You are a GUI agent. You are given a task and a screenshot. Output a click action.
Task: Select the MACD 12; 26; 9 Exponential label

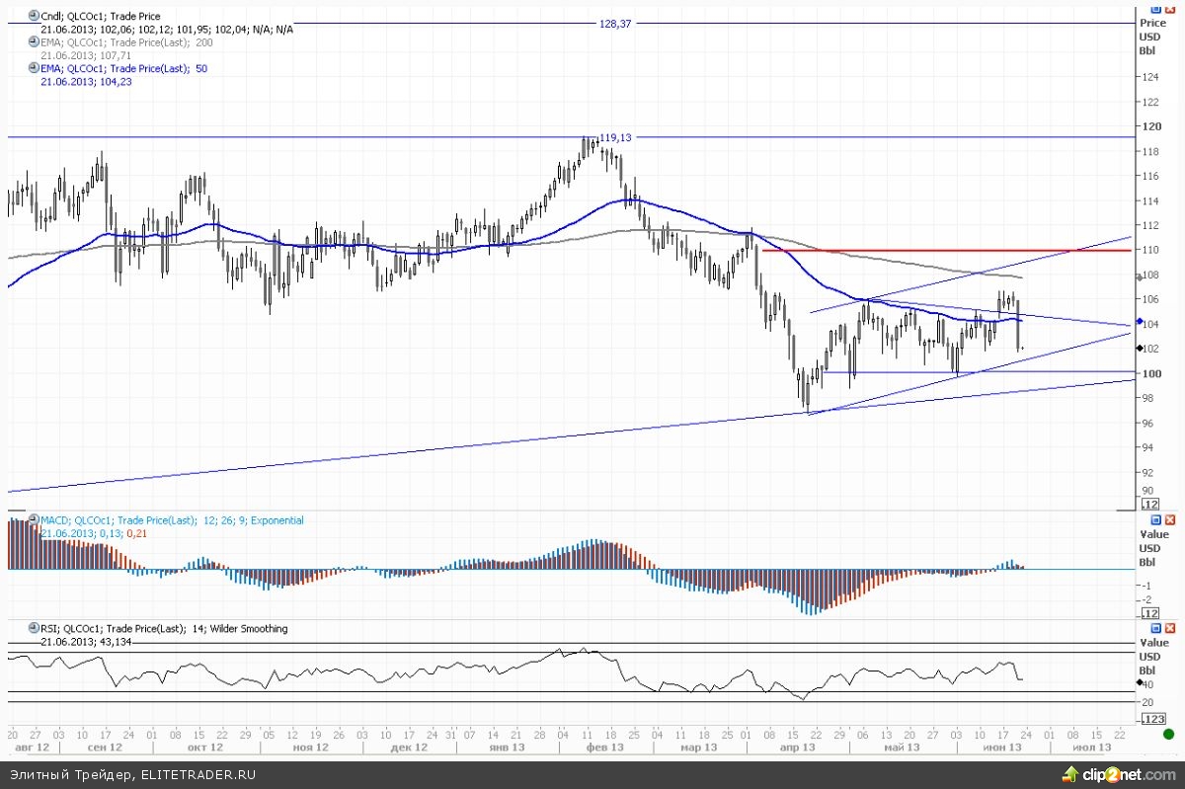[x=172, y=520]
